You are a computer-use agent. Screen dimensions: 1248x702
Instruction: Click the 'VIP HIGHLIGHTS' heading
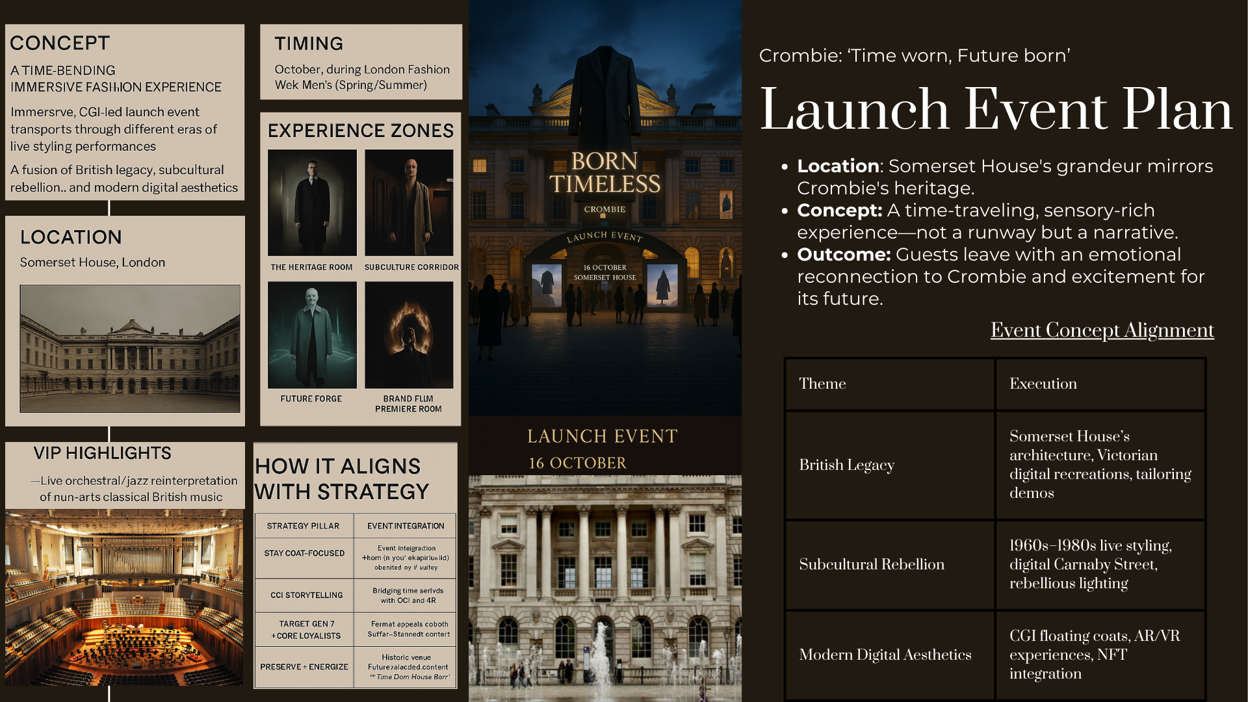103,453
